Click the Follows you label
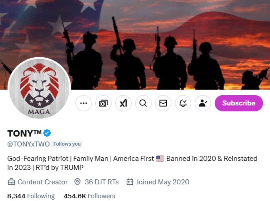Image resolution: width=270 pixels, height=201 pixels. [x=67, y=144]
